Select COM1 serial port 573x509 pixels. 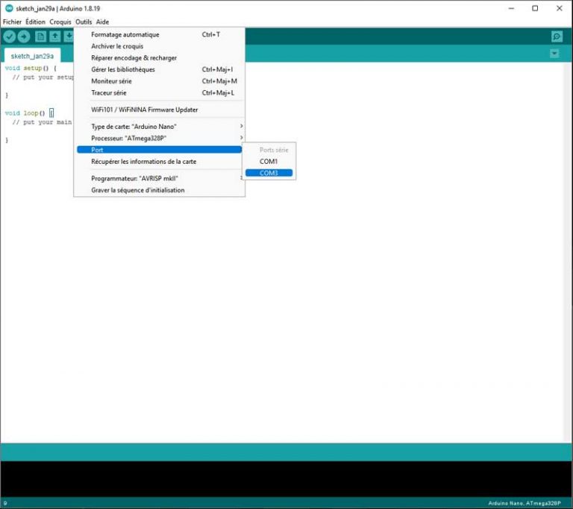tap(269, 162)
